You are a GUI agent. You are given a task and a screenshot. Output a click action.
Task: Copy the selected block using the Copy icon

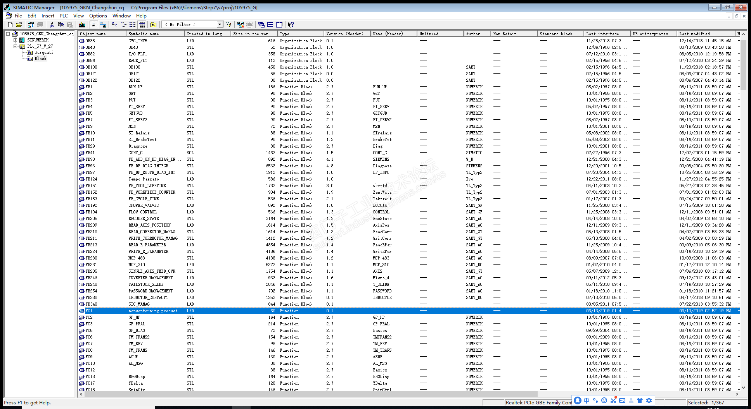pos(61,24)
